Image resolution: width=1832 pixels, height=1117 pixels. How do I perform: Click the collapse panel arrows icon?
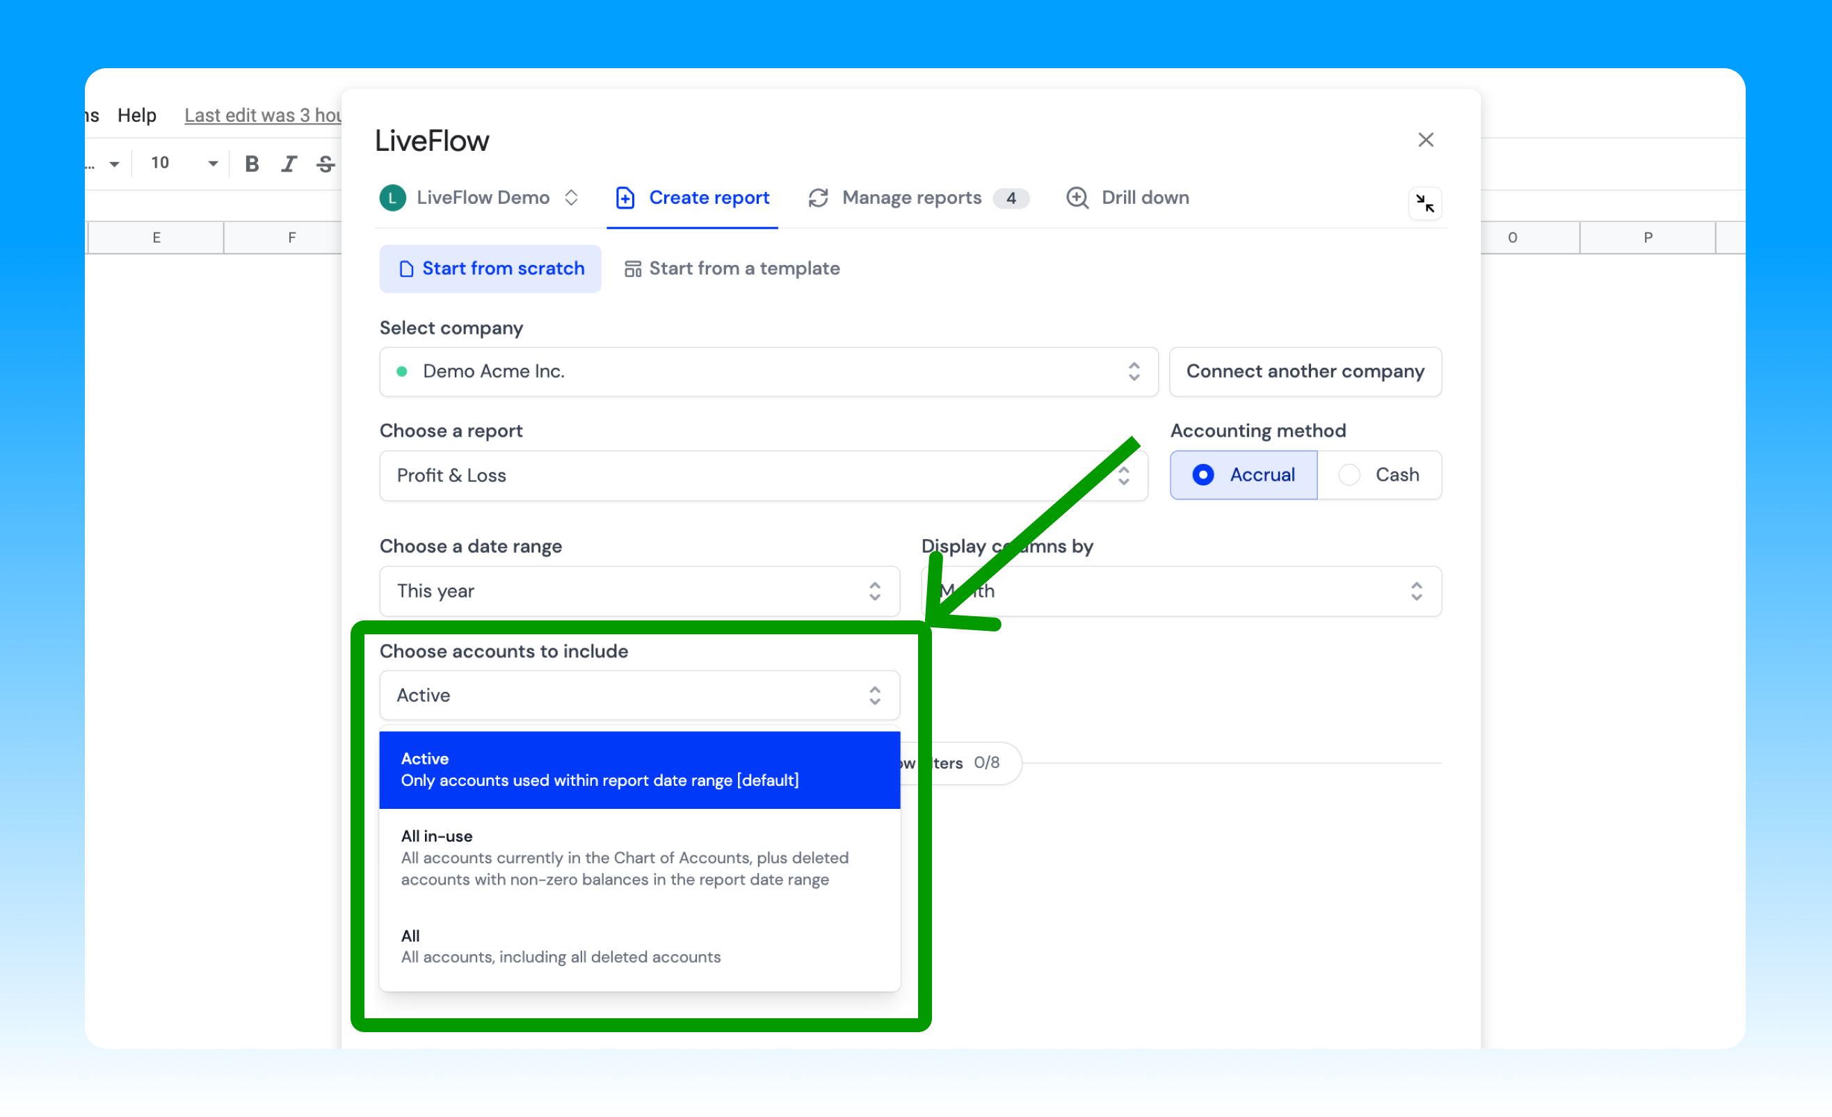pos(1424,203)
